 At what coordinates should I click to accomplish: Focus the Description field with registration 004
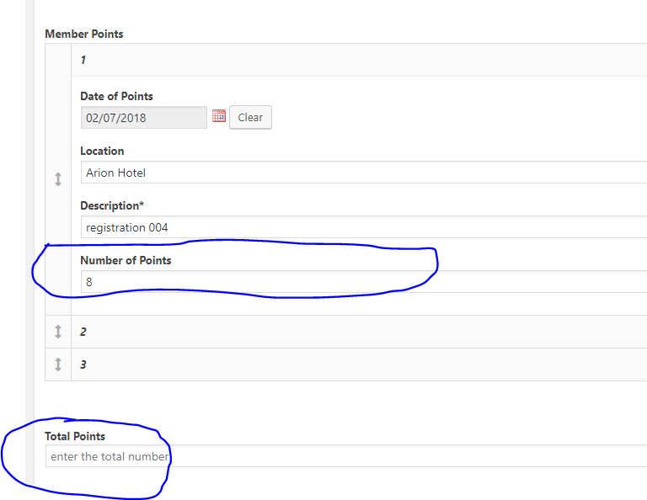(364, 227)
